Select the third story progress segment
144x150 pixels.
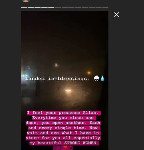[37, 7]
